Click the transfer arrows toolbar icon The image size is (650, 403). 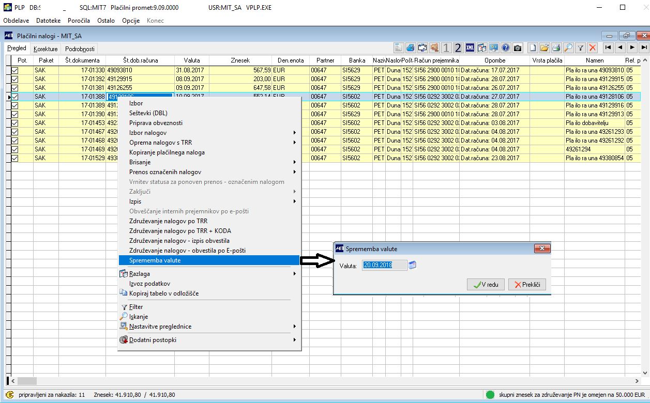click(422, 48)
